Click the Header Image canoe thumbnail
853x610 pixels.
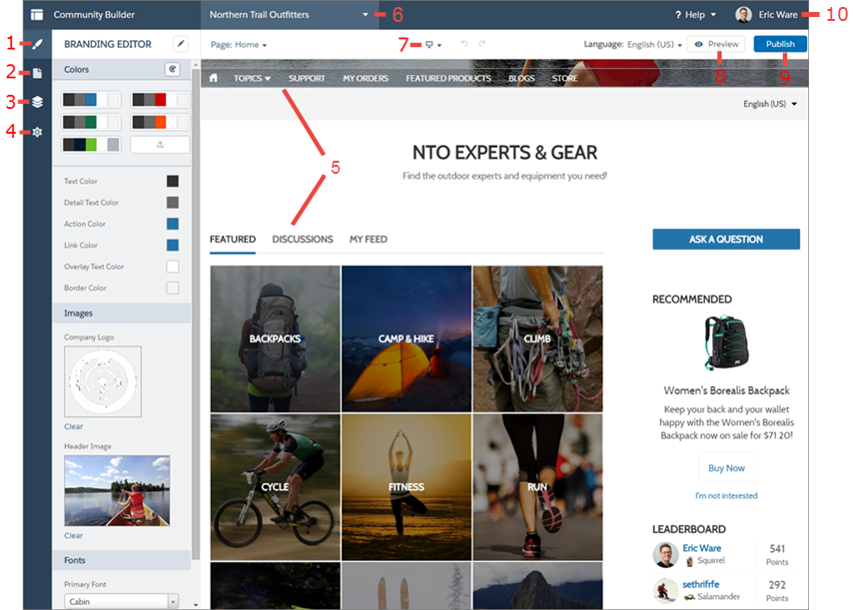(x=117, y=491)
